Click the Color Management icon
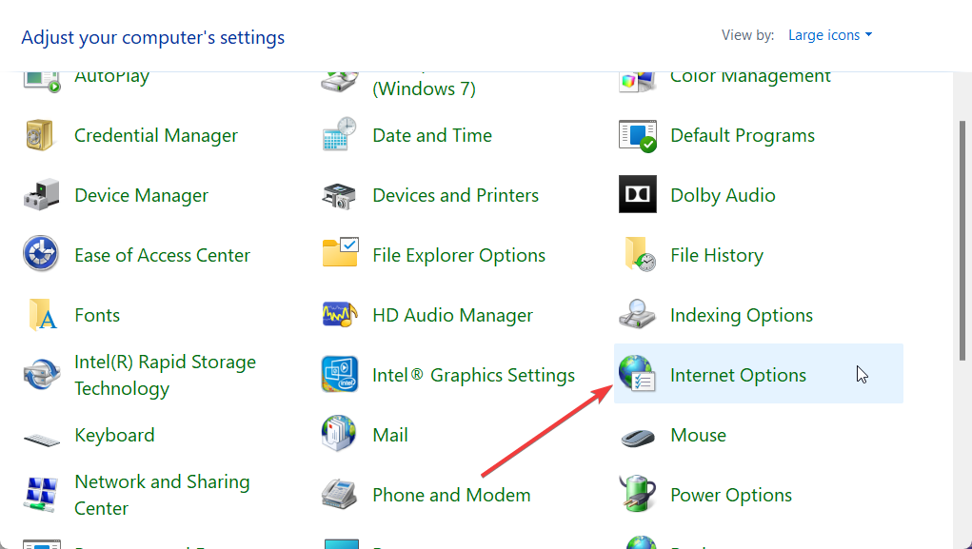972x549 pixels. pos(637,82)
